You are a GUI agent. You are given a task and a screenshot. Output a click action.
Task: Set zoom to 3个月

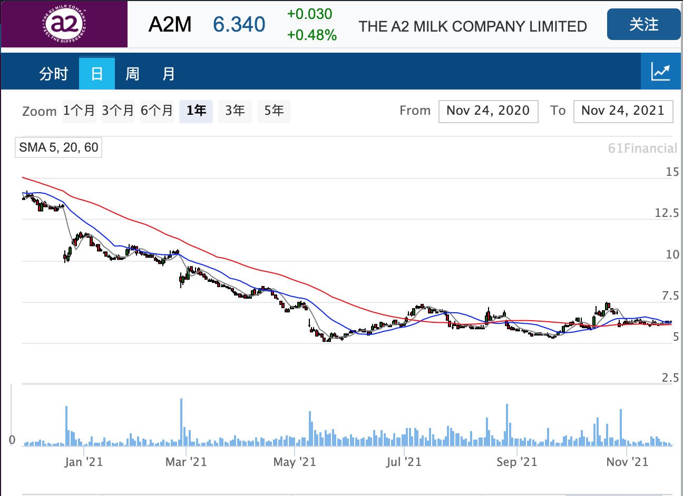118,111
